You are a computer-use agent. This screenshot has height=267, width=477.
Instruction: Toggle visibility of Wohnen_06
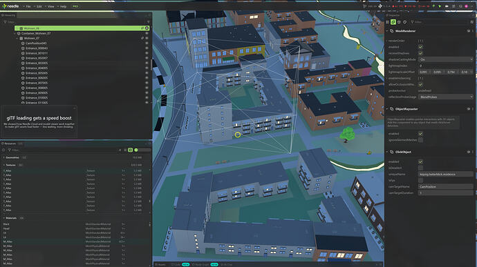coord(147,28)
